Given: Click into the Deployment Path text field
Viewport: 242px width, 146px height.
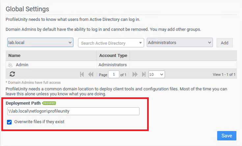Looking at the screenshot, I should coord(73,111).
